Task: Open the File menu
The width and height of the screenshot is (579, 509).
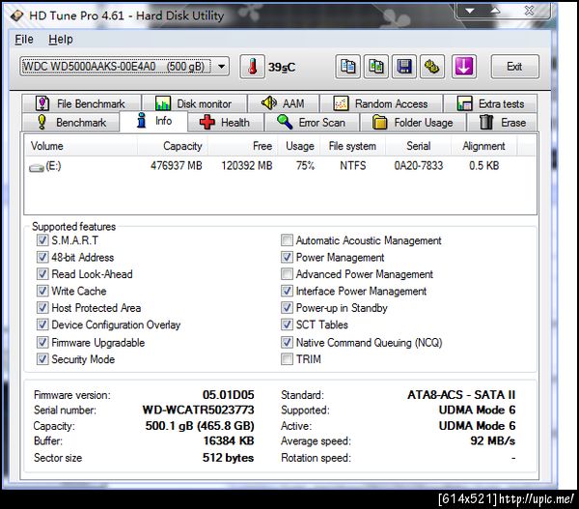Action: (24, 40)
